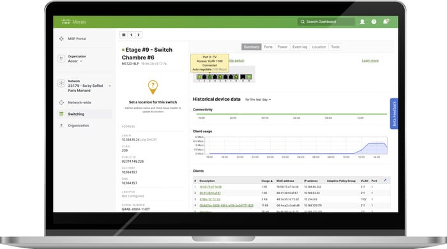Image resolution: width=447 pixels, height=249 pixels.
Task: Click the user account profile icon
Action: [x=362, y=22]
